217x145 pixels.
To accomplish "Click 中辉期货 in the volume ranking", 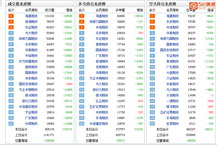I will (x=31, y=124).
